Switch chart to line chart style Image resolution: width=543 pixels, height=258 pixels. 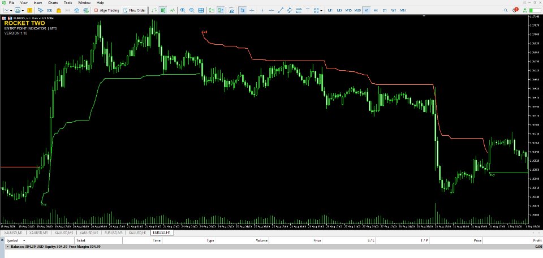pyautogui.click(x=172, y=10)
